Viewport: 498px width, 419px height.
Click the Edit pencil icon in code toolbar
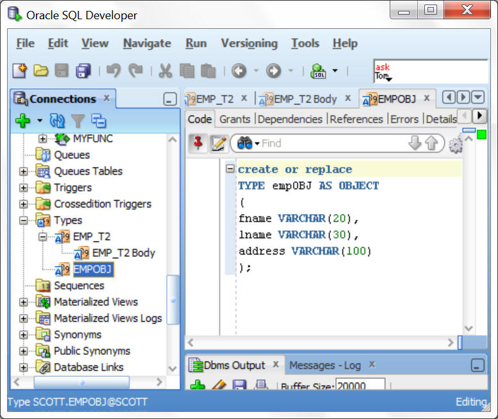(x=219, y=143)
